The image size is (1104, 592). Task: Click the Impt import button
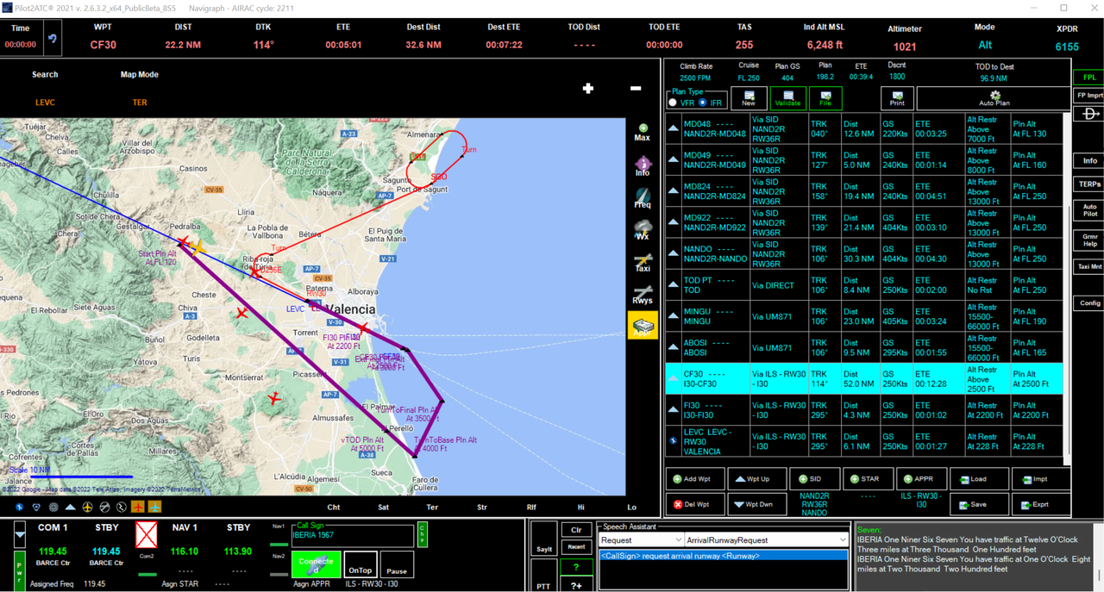1041,479
